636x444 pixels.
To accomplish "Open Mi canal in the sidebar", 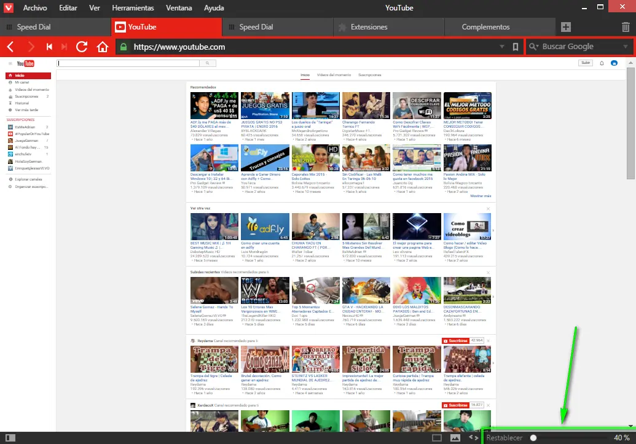I will click(22, 82).
